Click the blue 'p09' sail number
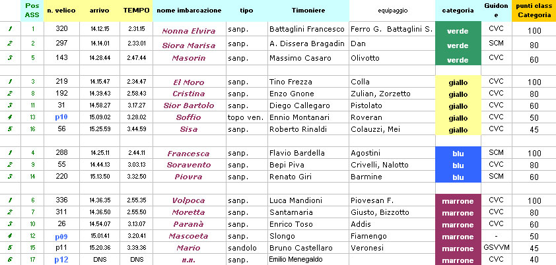The image size is (556, 265). (61, 237)
